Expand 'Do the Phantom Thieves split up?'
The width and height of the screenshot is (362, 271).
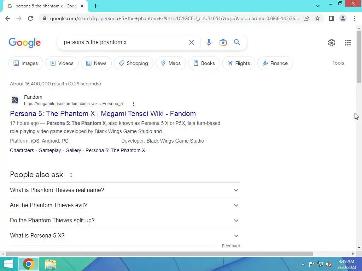tap(125, 221)
